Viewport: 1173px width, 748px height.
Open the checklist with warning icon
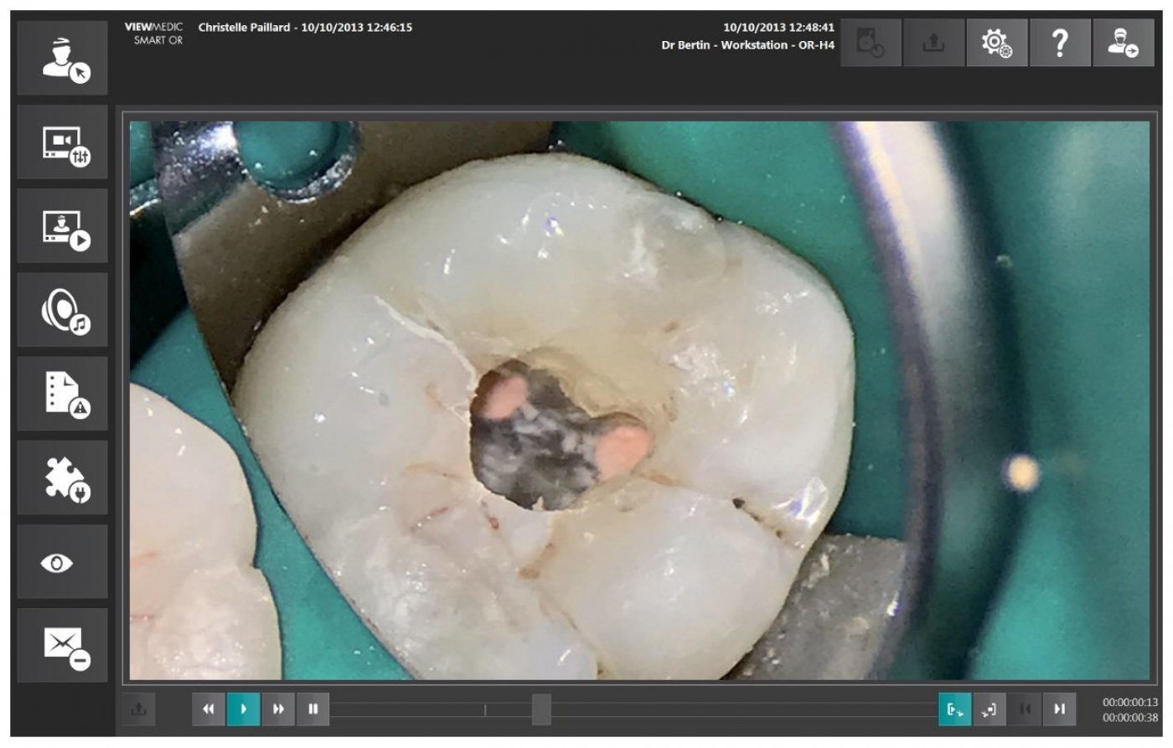point(63,394)
